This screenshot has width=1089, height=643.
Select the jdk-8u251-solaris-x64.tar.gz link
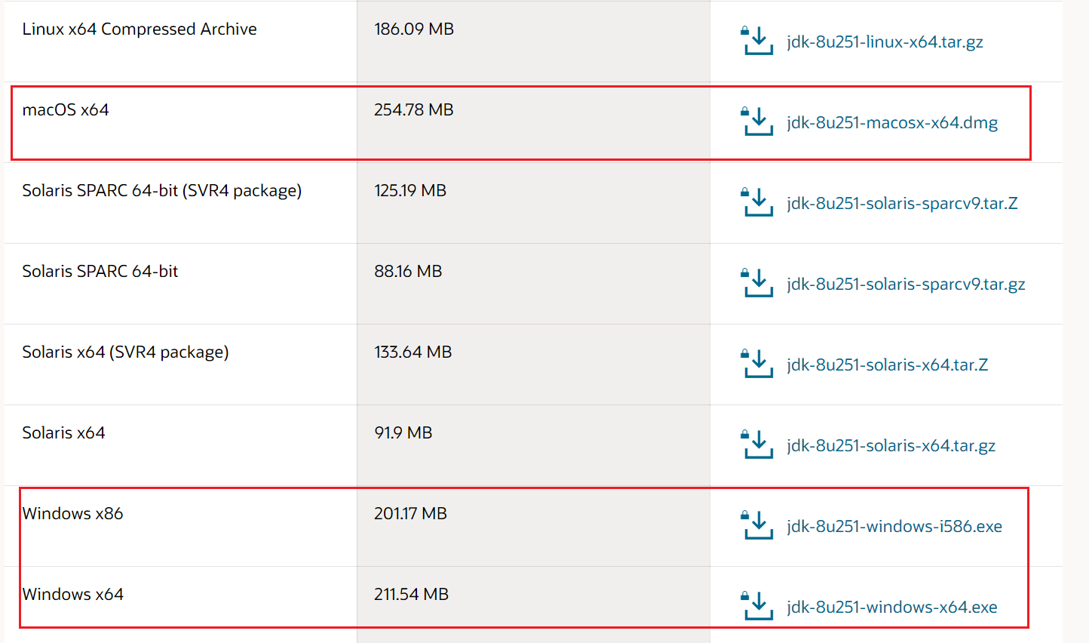point(891,446)
